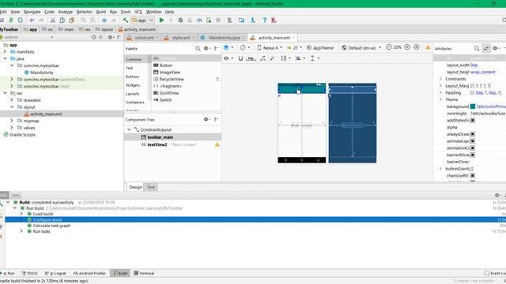Toggle the animationCache checkbox
Image resolution: width=506 pixels, height=284 pixels.
click(x=473, y=148)
